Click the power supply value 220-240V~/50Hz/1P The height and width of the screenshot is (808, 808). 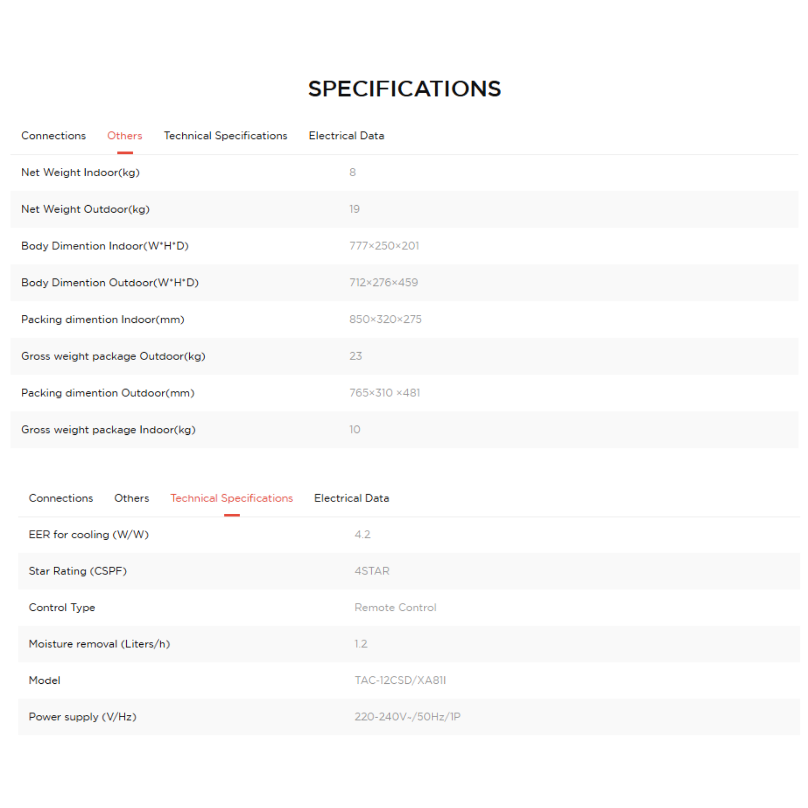click(407, 717)
